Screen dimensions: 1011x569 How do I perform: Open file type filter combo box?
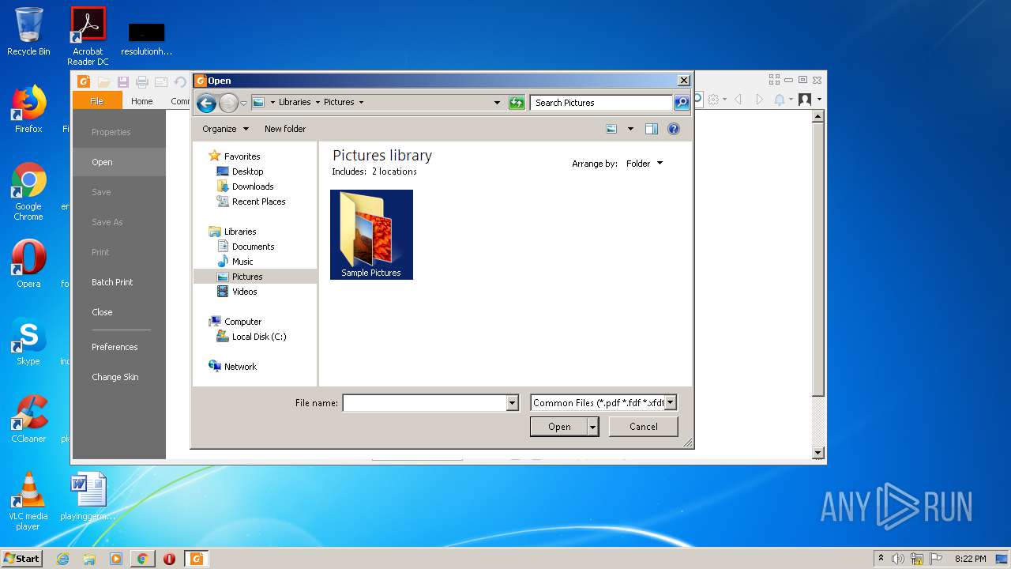[x=603, y=403]
